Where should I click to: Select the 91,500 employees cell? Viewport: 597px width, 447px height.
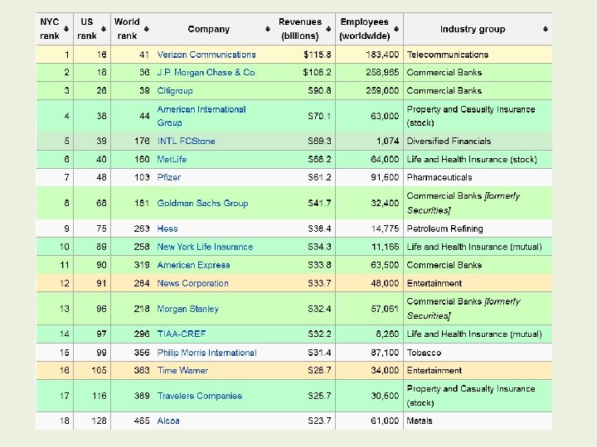pyautogui.click(x=385, y=177)
